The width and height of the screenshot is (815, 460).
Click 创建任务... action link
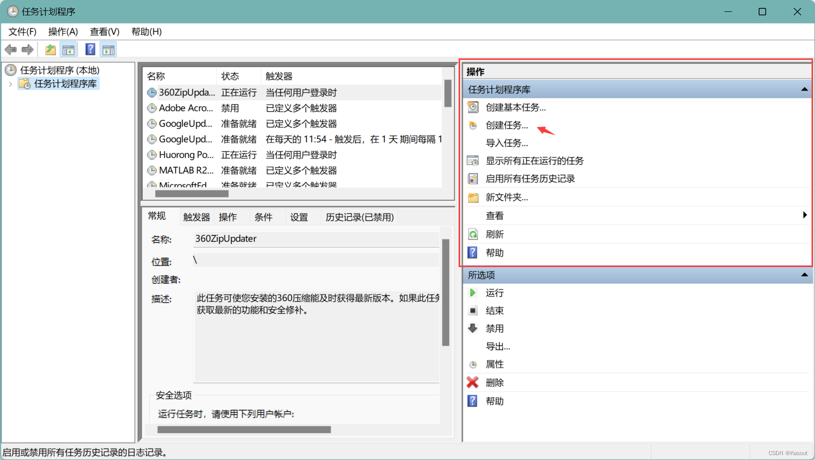pyautogui.click(x=507, y=126)
